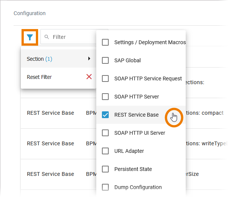Check the SAP Global checkbox
This screenshot has width=228, height=197.
click(x=106, y=60)
